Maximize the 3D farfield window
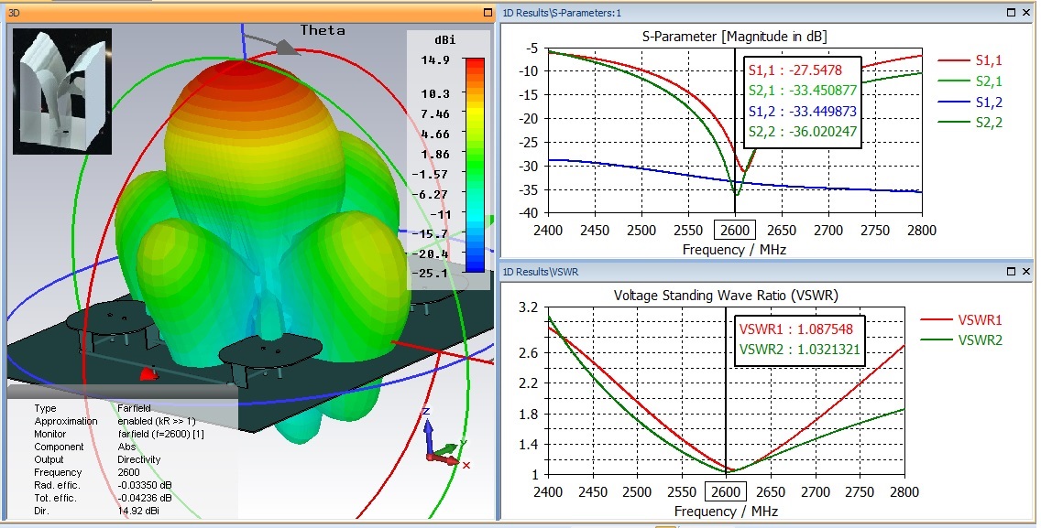This screenshot has height=528, width=1041. click(x=488, y=13)
